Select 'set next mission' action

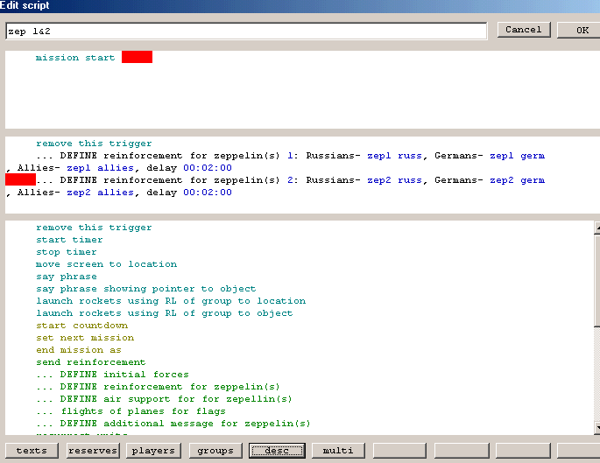85,338
